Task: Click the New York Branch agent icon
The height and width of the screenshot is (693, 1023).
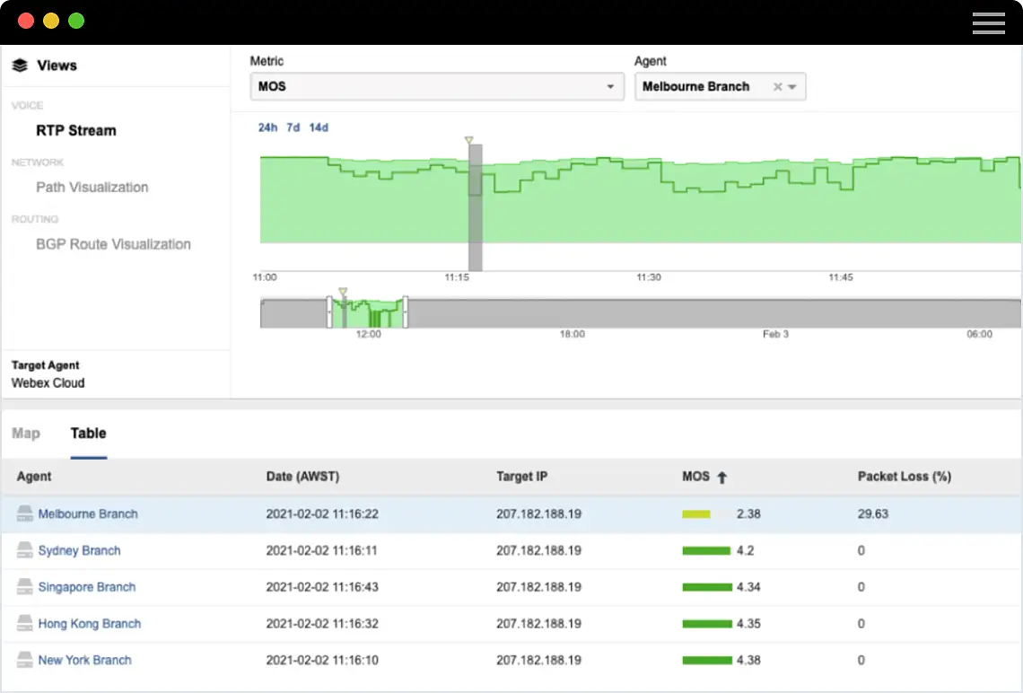Action: pyautogui.click(x=25, y=660)
